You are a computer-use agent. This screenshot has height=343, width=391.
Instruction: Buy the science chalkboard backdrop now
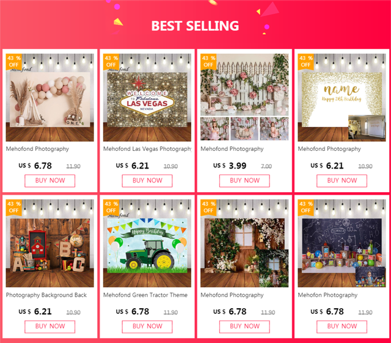pos(342,327)
